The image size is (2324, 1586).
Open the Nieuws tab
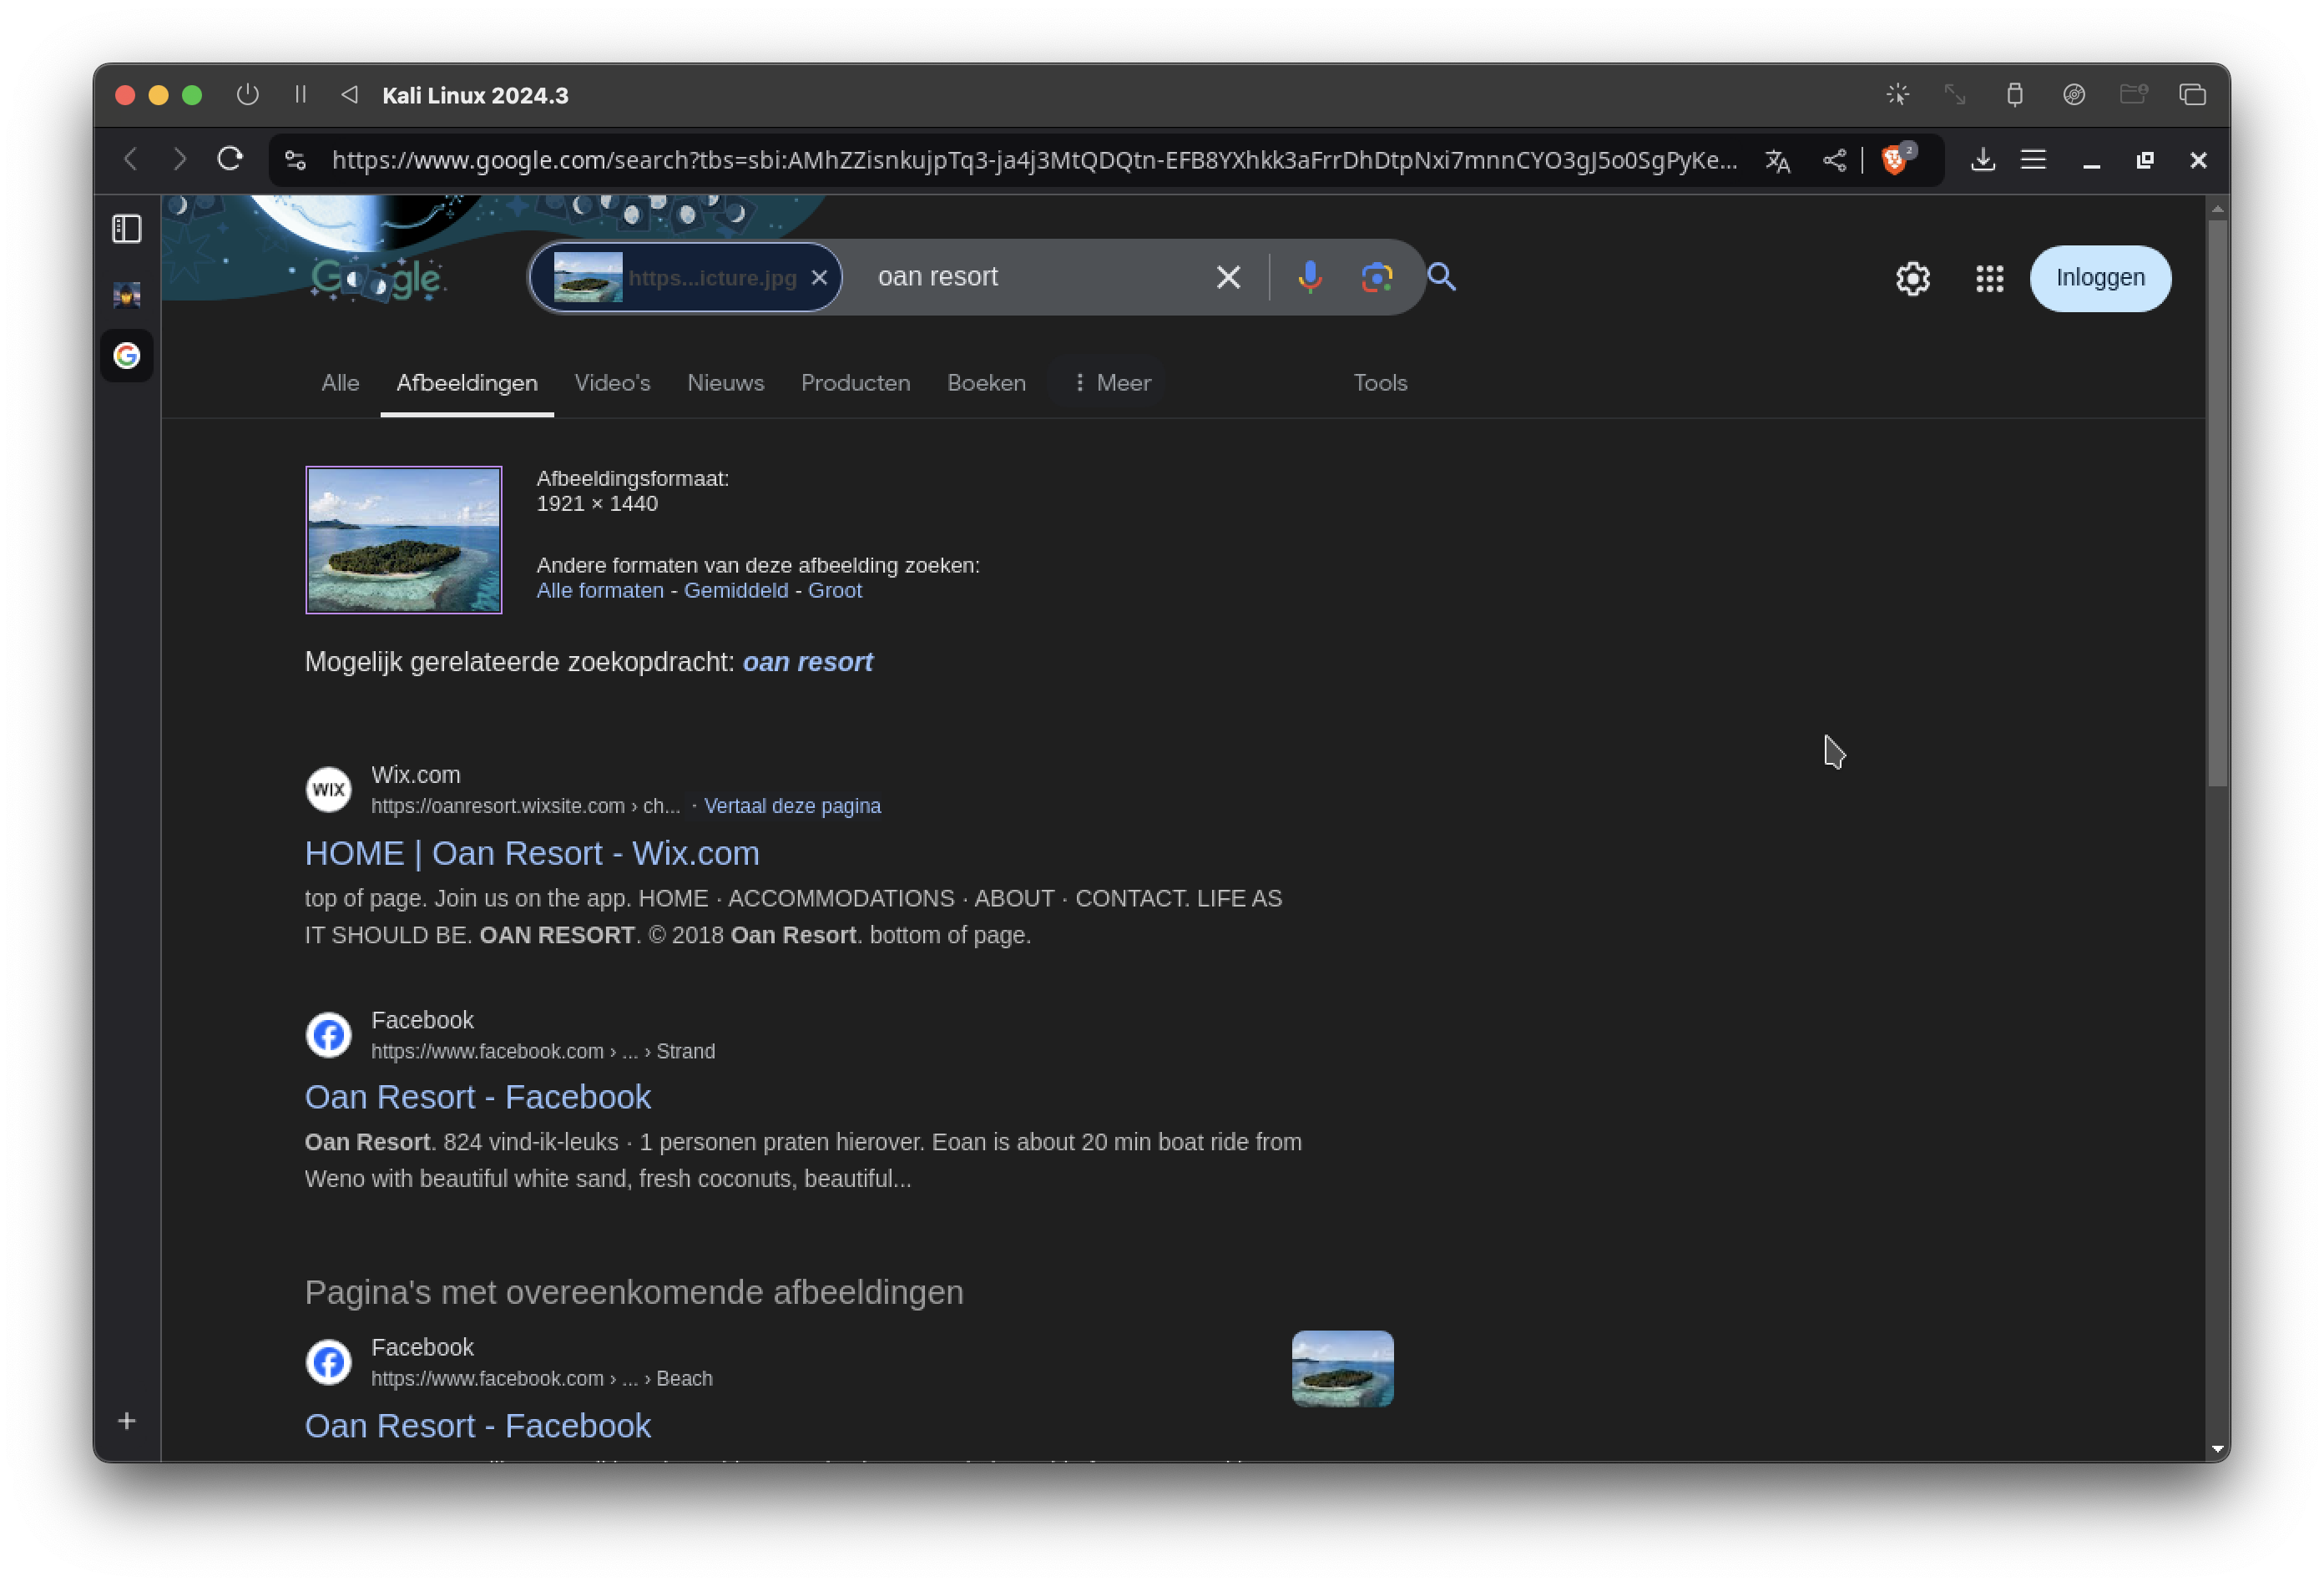[725, 383]
